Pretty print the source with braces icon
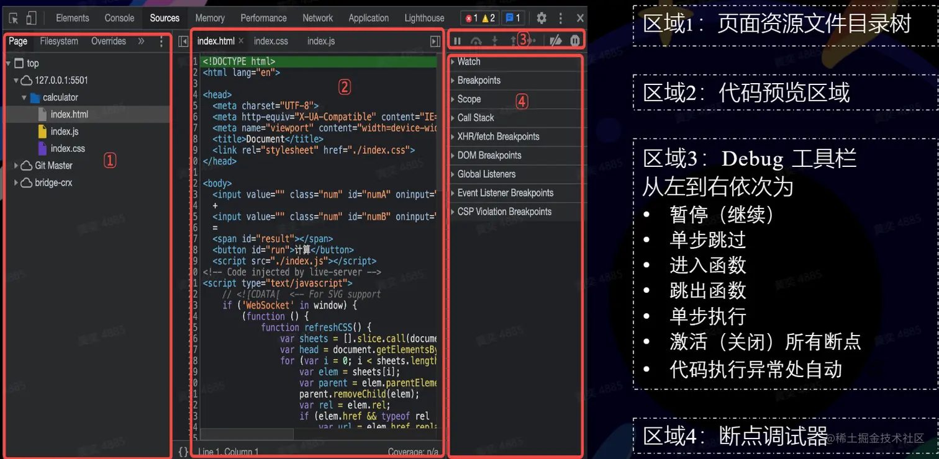This screenshot has width=939, height=459. 183,452
